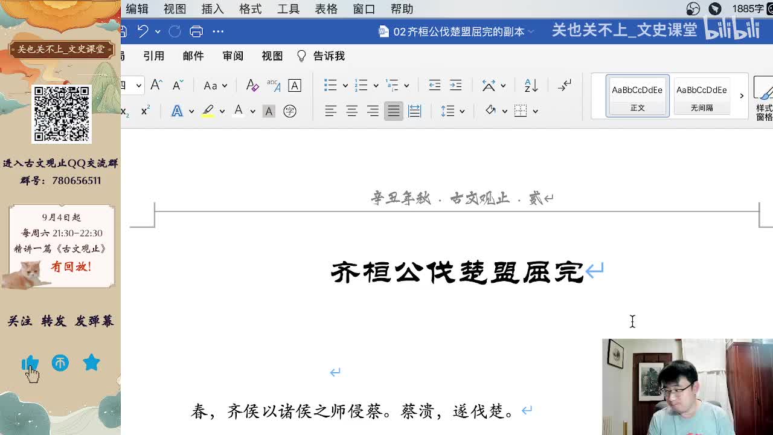Align text left
This screenshot has width=773, height=435.
(x=330, y=111)
